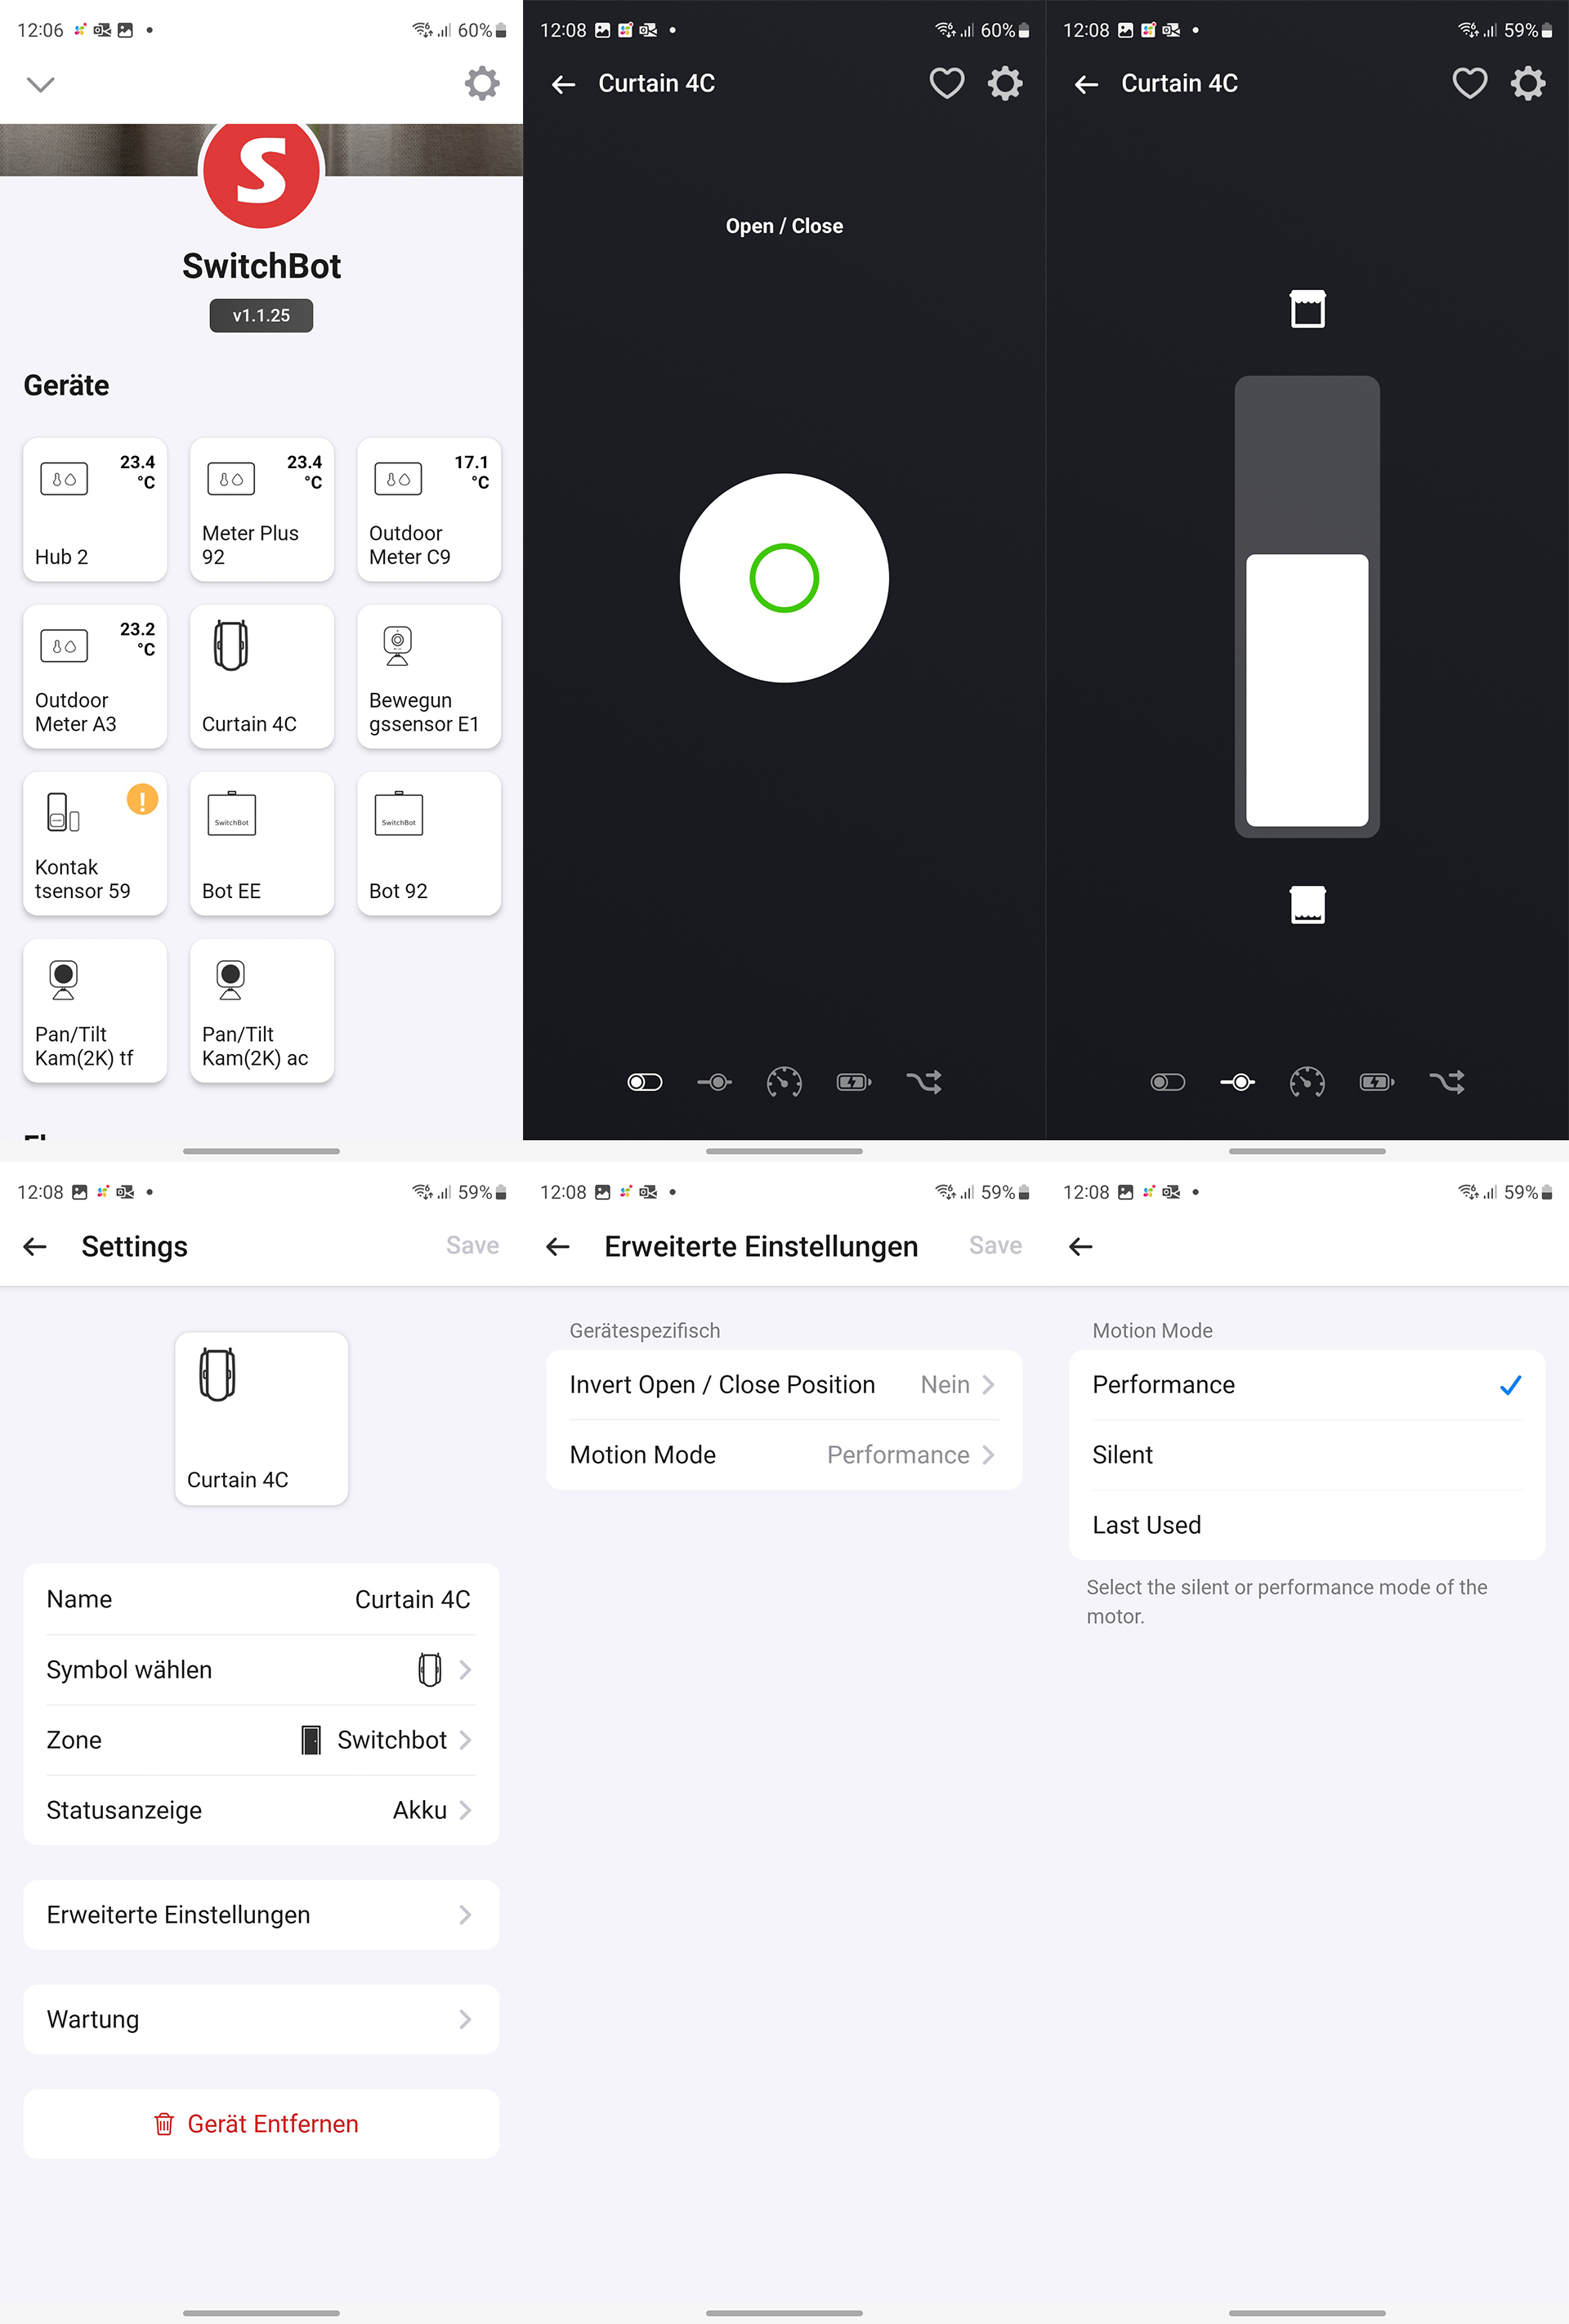Screen dimensions: 1569x2324
Task: Tap Save on the Settings screen
Action: click(x=472, y=1245)
